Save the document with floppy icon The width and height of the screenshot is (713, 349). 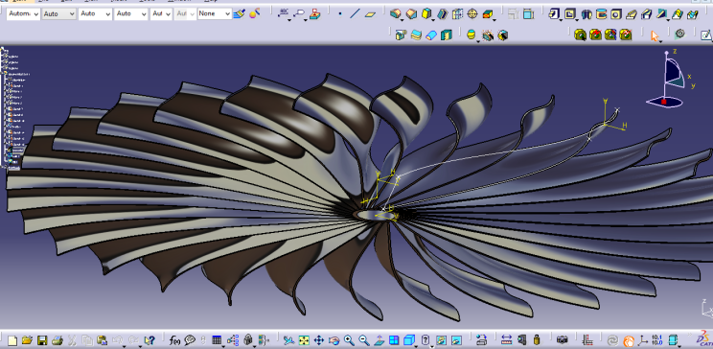[x=42, y=340]
